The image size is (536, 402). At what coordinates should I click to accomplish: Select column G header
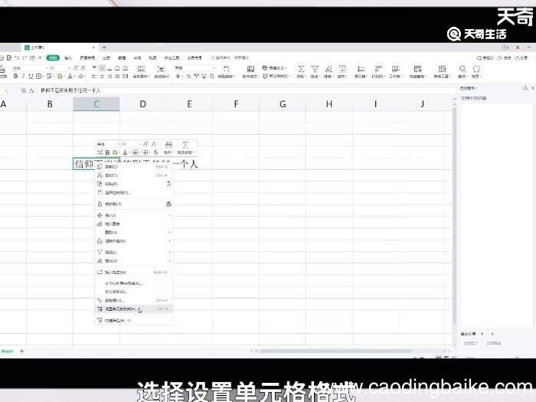point(283,104)
